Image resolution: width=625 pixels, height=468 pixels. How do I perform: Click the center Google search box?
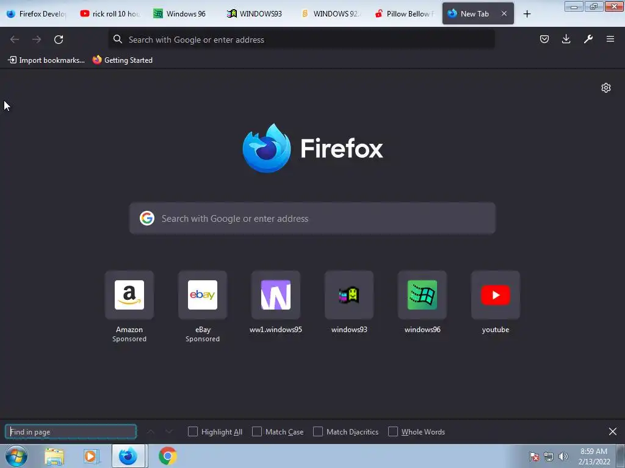312,219
